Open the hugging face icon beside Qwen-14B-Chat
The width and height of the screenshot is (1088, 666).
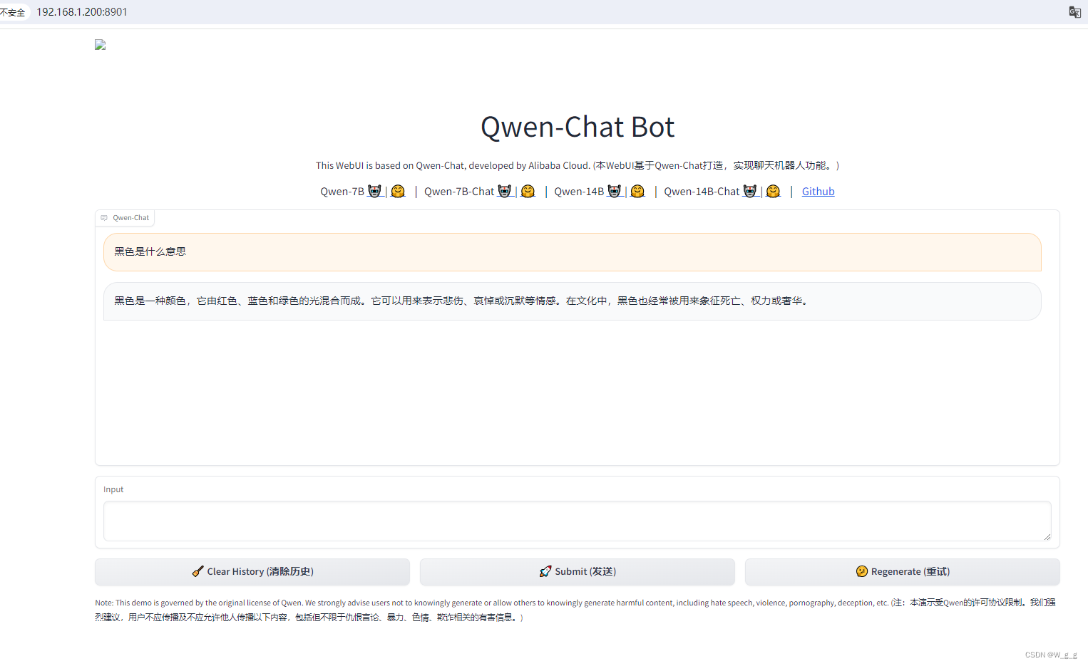point(773,191)
